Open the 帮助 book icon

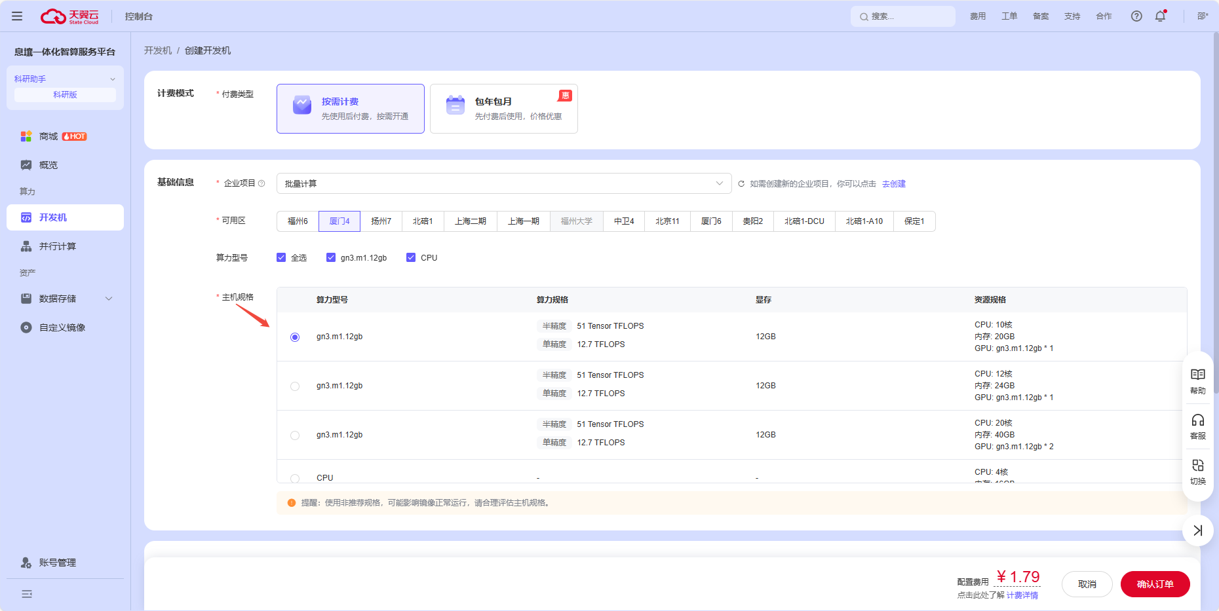point(1198,375)
